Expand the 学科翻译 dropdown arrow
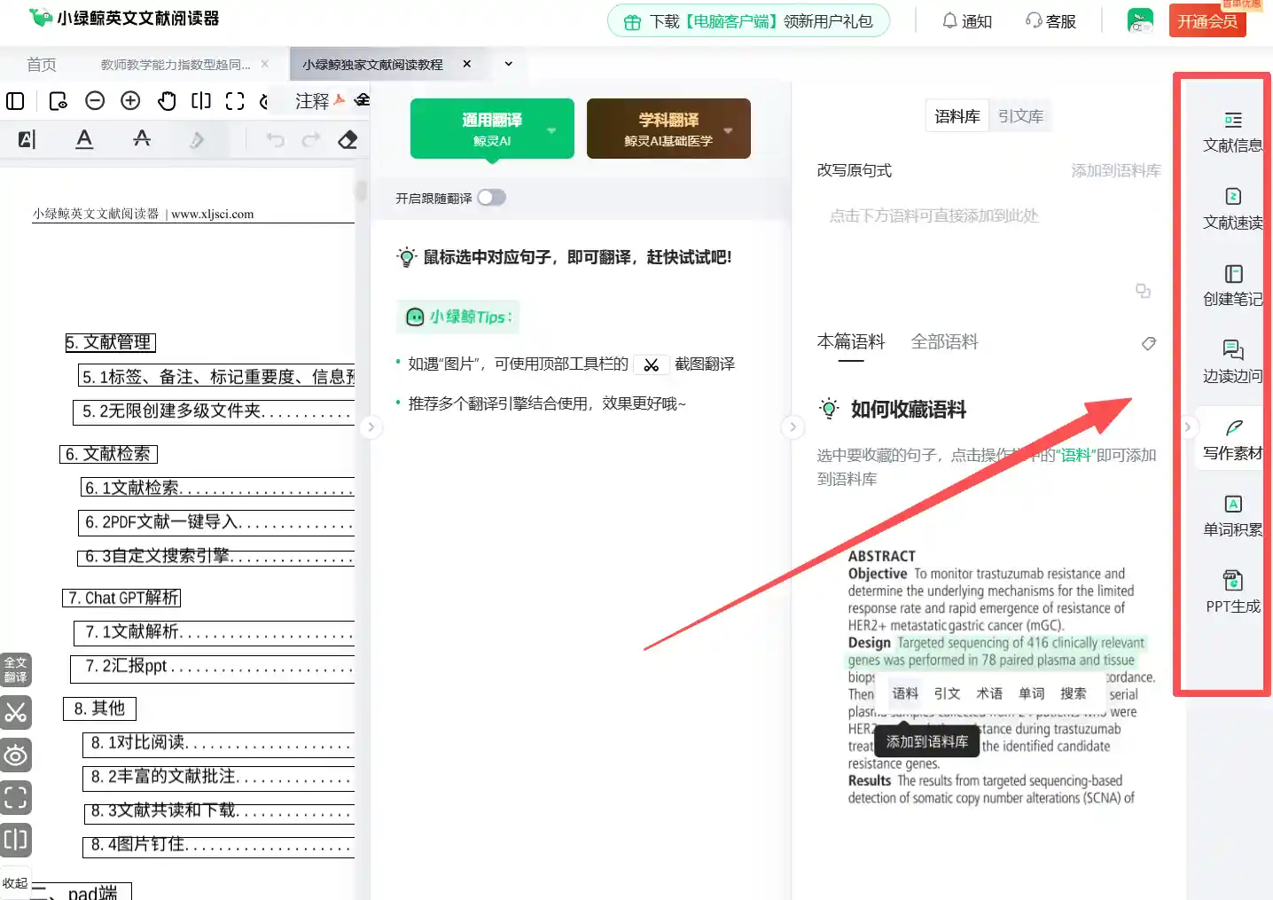 coord(728,130)
